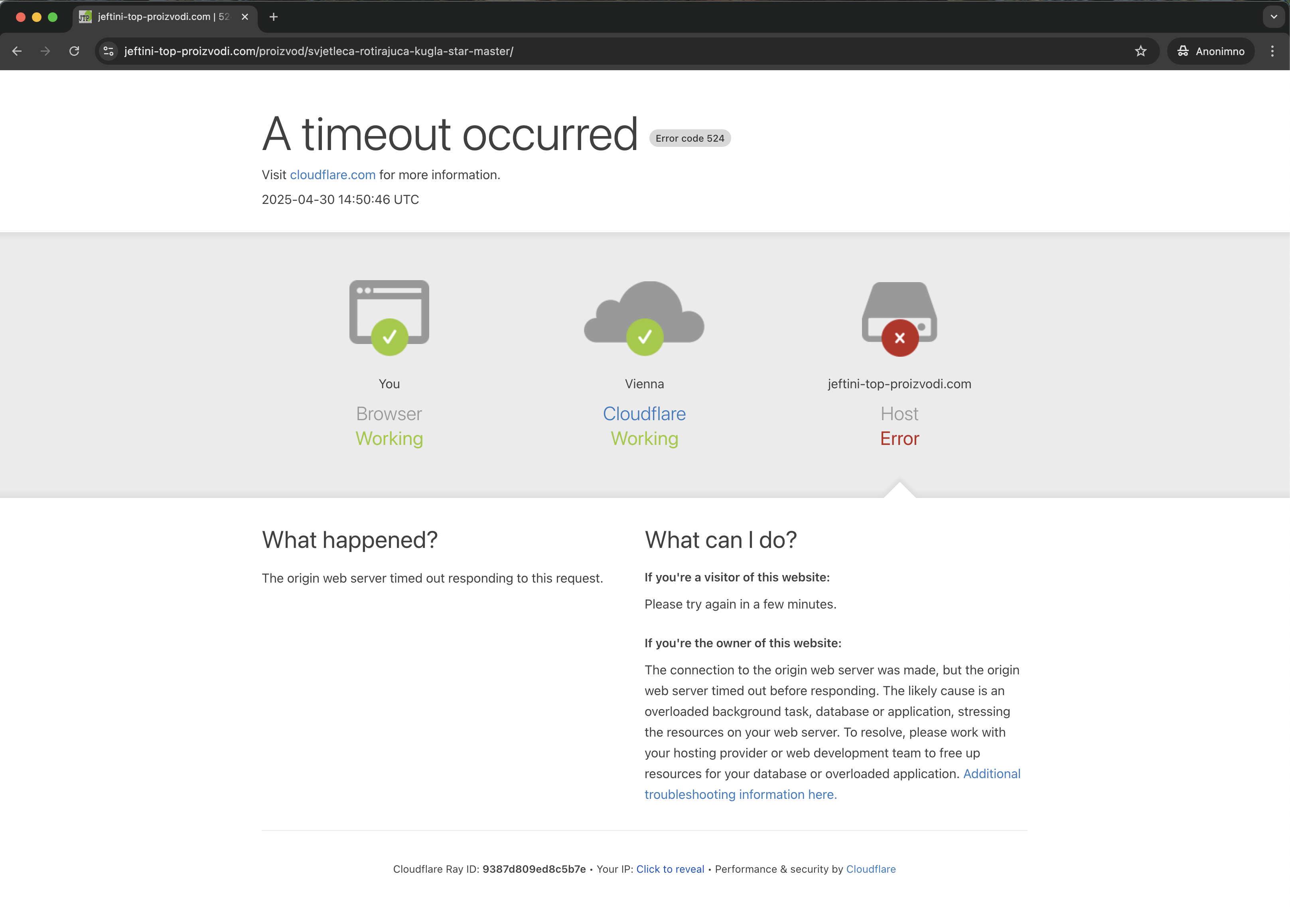The height and width of the screenshot is (913, 1290).
Task: Reload the page with refresh icon
Action: click(74, 51)
